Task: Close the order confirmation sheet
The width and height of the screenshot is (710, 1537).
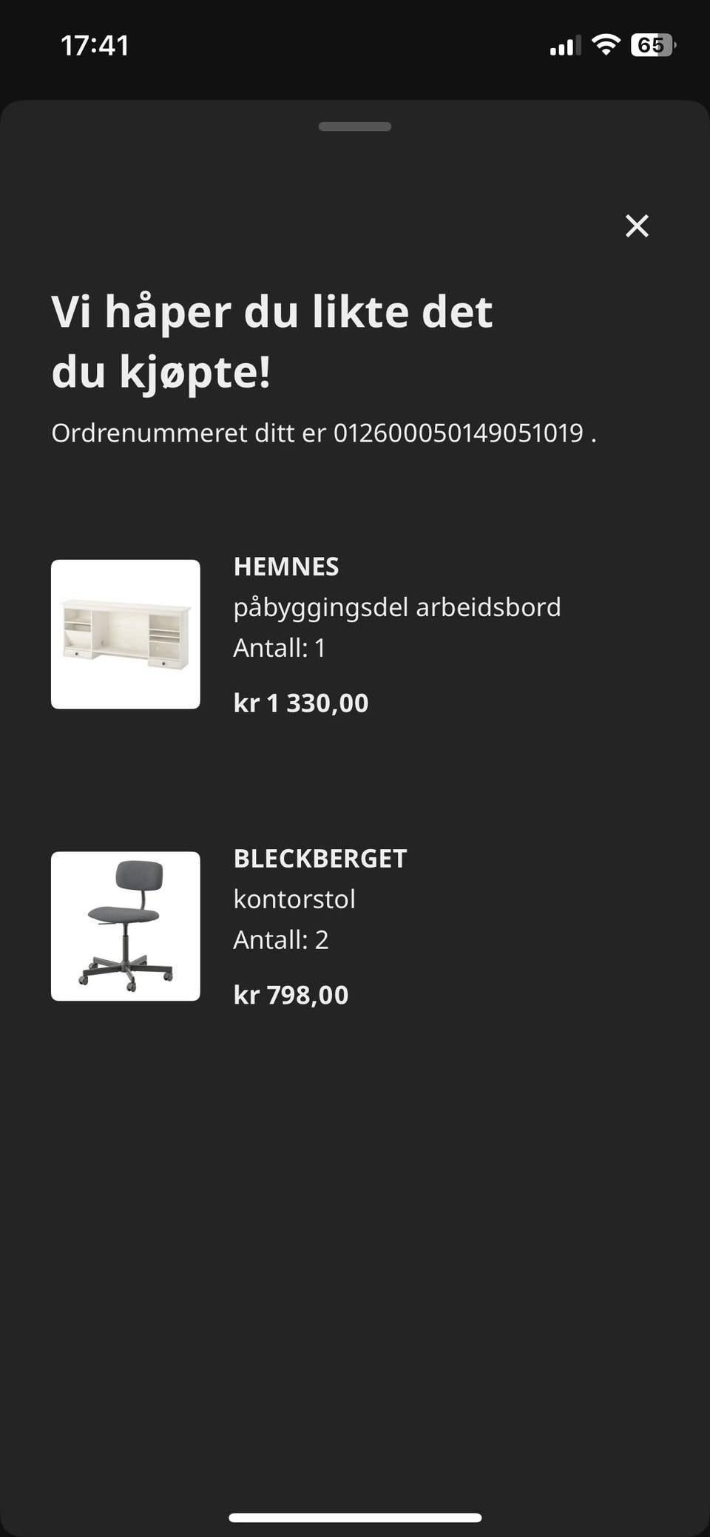Action: (637, 226)
